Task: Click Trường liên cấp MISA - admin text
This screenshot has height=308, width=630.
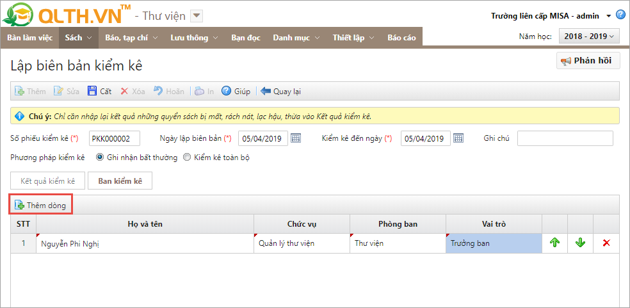Action: click(x=545, y=16)
